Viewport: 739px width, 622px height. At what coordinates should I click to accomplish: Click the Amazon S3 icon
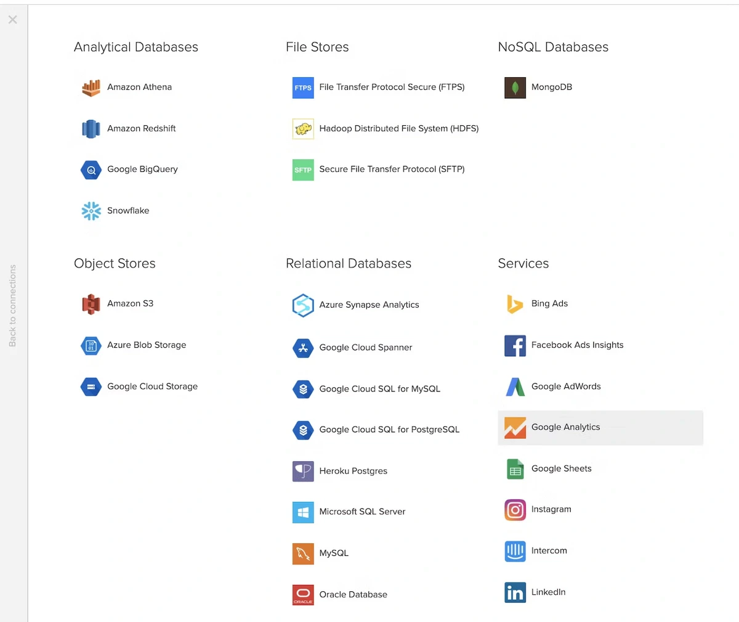tap(91, 304)
